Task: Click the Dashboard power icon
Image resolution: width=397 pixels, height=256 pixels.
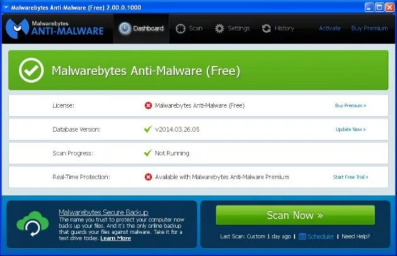Action: pos(125,28)
